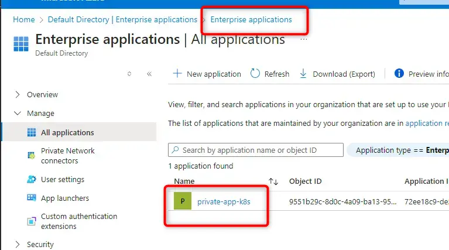Click the circular Refresh icon

pos(255,73)
